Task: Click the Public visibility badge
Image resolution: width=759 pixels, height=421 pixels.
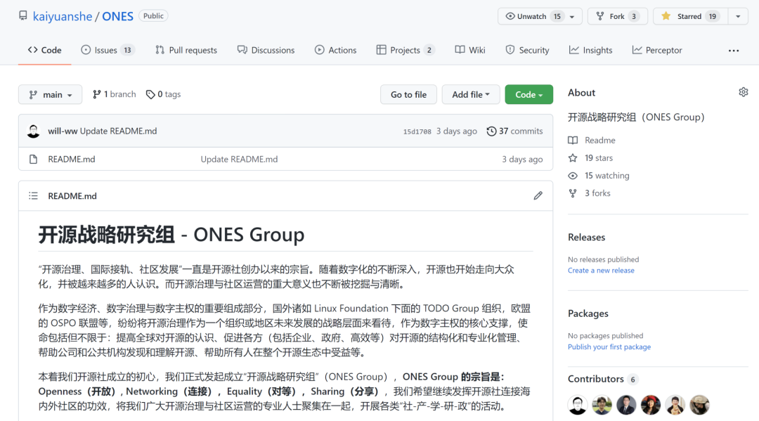Action: 153,16
